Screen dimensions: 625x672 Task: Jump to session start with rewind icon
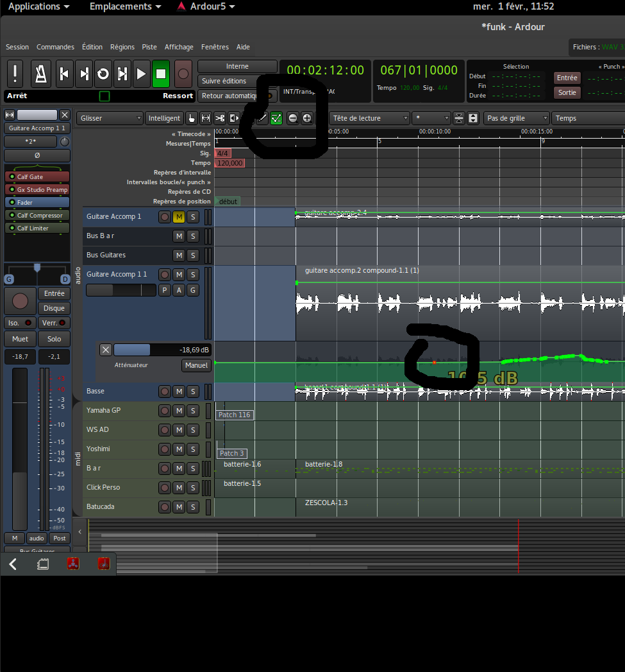(x=63, y=74)
